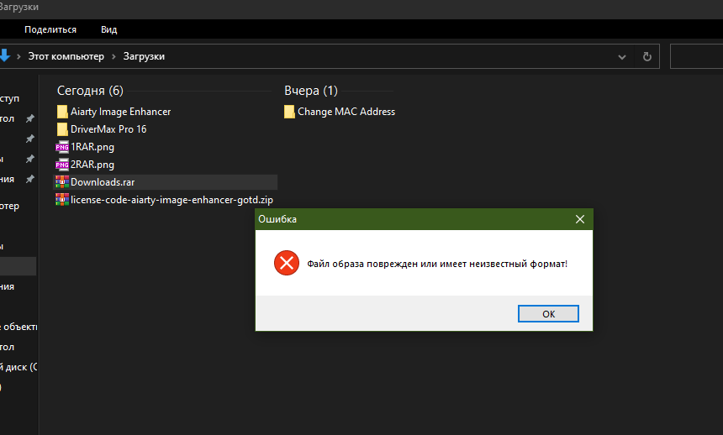723x435 pixels.
Task: Click the Aiarty Image Enhancer folder icon
Action: (x=62, y=112)
